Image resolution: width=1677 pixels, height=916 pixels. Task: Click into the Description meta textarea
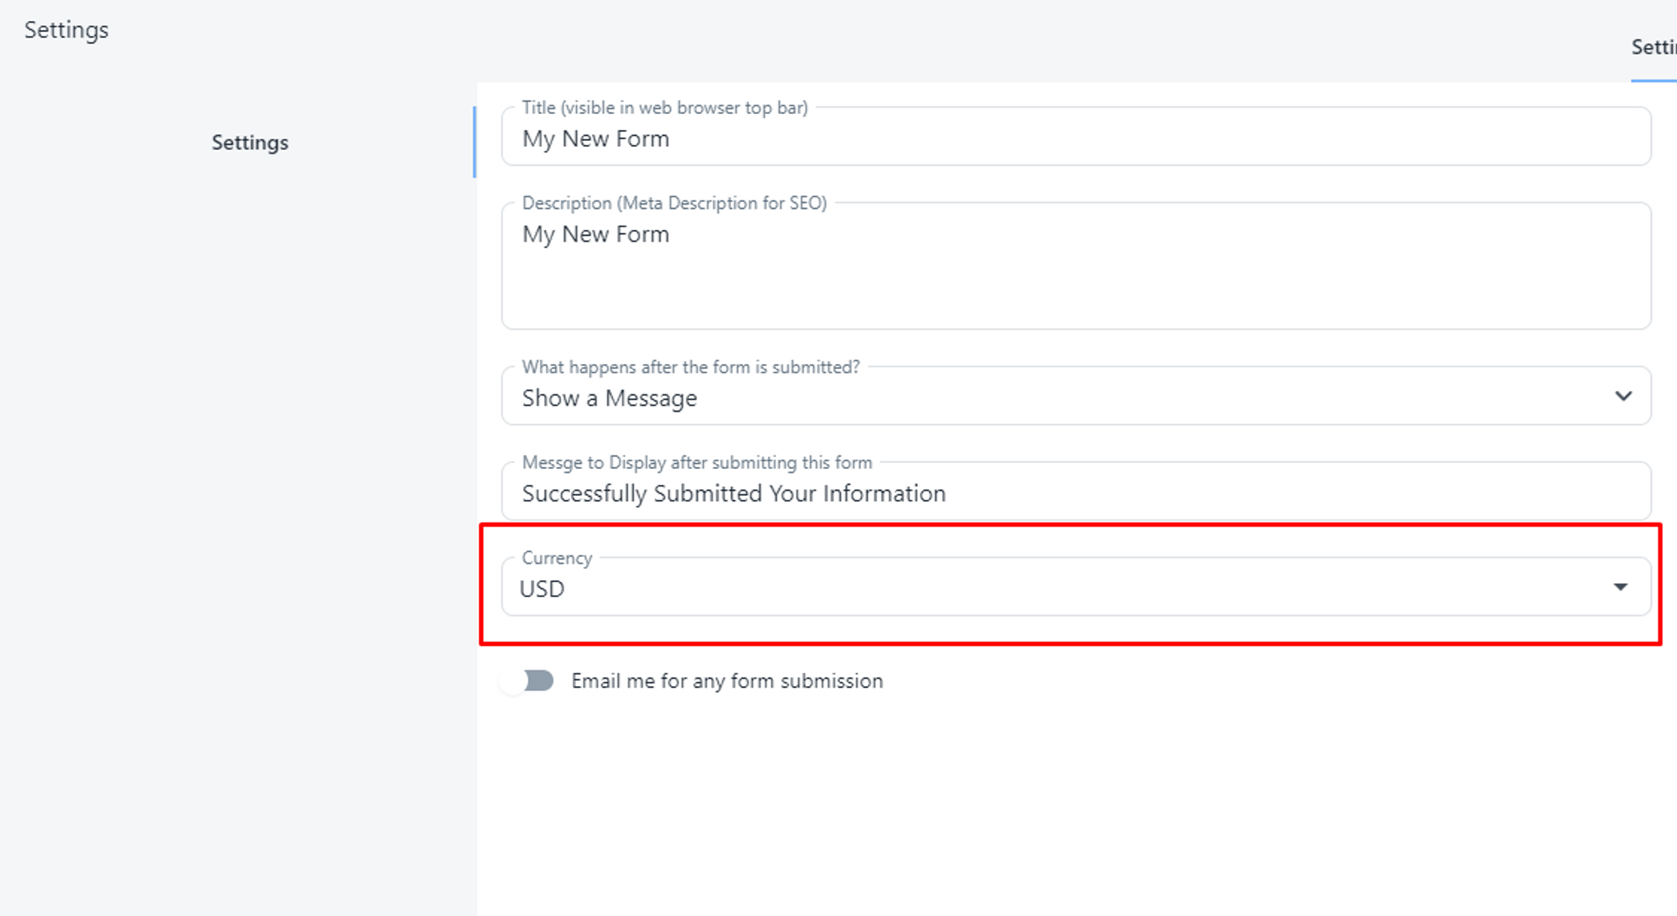click(x=1075, y=277)
